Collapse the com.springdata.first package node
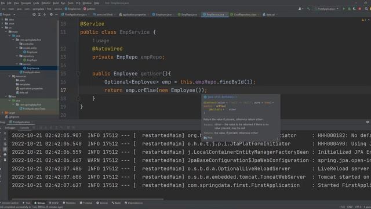 coord(13,39)
